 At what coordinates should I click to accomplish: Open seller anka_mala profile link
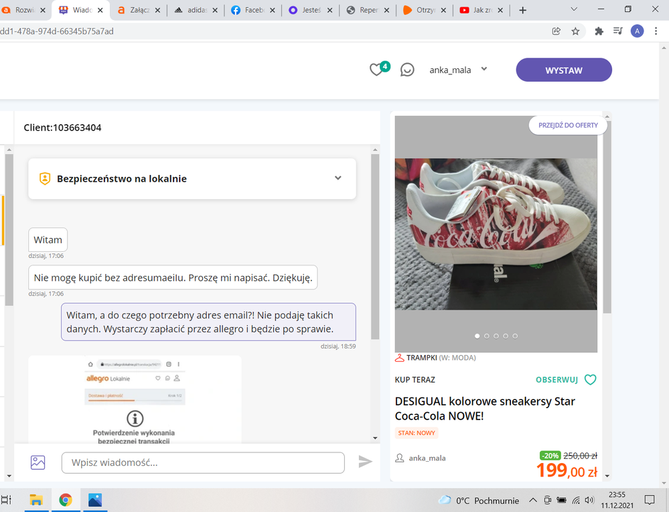(427, 458)
